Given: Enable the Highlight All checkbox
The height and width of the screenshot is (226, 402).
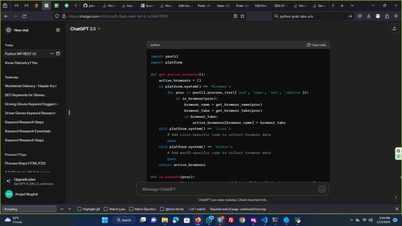Looking at the screenshot, I should pyautogui.click(x=80, y=209).
